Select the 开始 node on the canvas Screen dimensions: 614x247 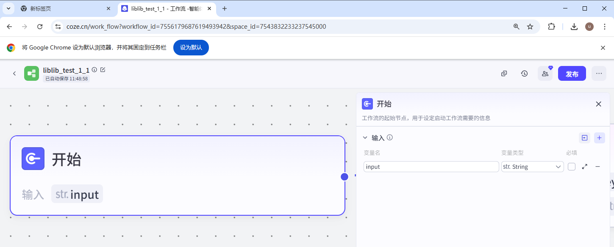178,176
